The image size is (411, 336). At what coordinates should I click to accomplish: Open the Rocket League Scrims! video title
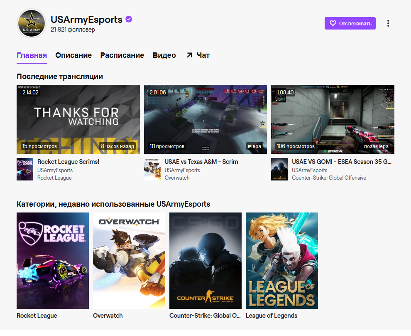(x=68, y=162)
